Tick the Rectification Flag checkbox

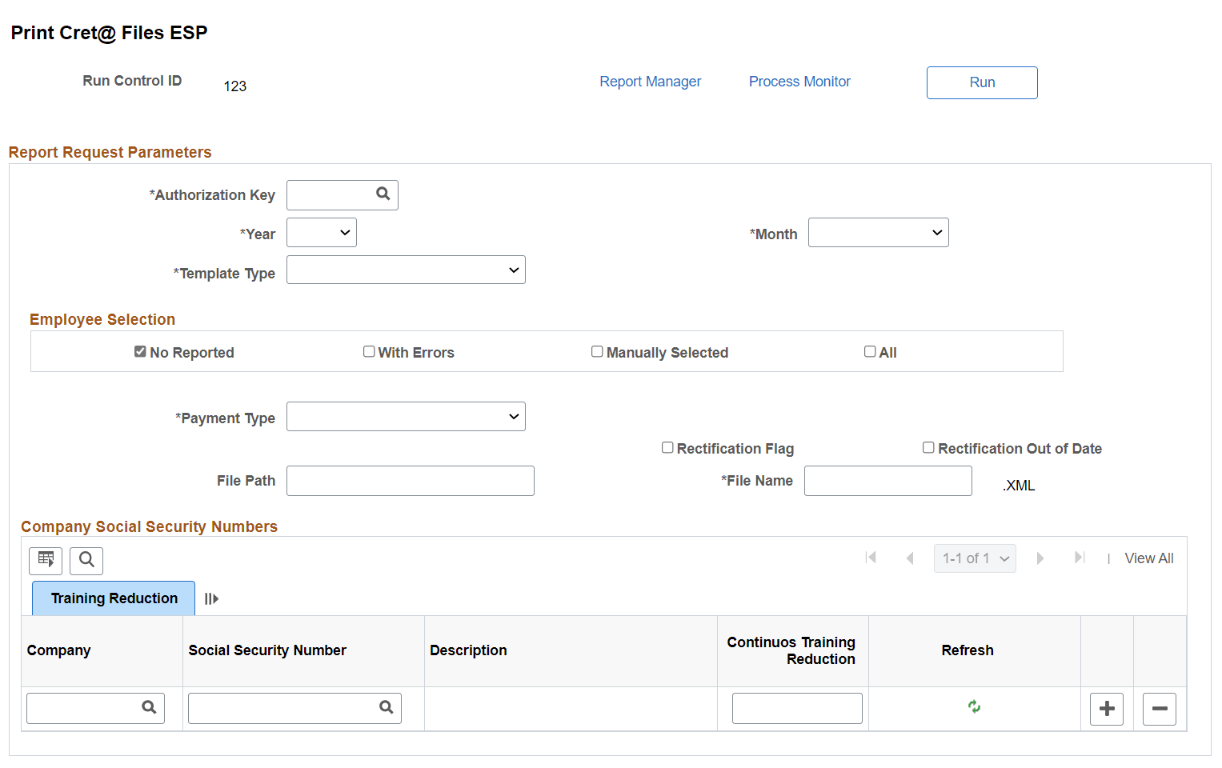(667, 448)
